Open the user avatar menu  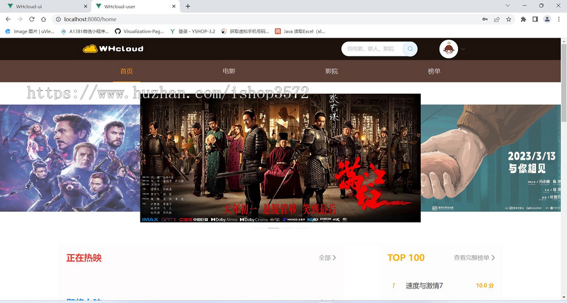449,49
